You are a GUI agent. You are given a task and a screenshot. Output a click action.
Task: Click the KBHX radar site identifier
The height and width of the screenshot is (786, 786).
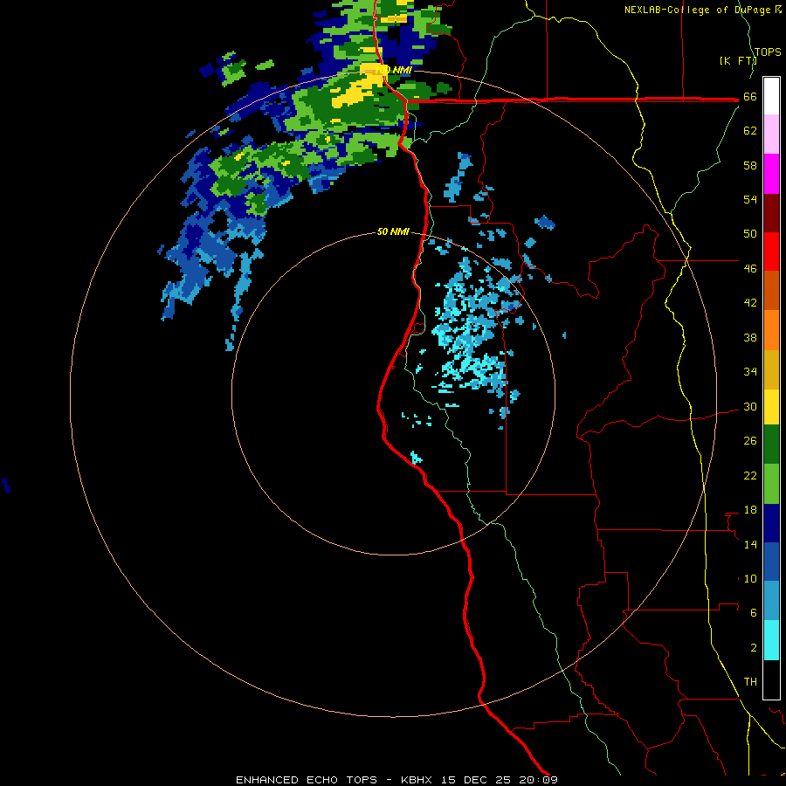click(x=417, y=780)
